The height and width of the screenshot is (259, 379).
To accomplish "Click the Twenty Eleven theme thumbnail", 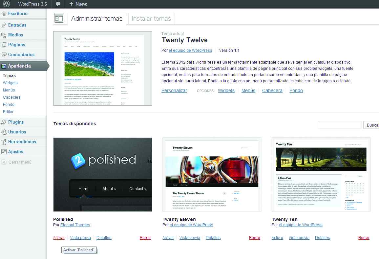I will click(x=212, y=174).
